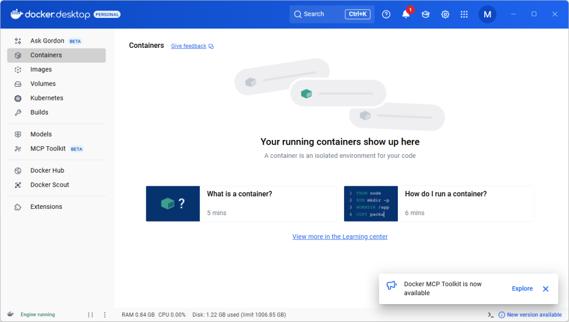This screenshot has height=322, width=569.
Task: Click the MCP Toolkit icon
Action: coord(18,149)
